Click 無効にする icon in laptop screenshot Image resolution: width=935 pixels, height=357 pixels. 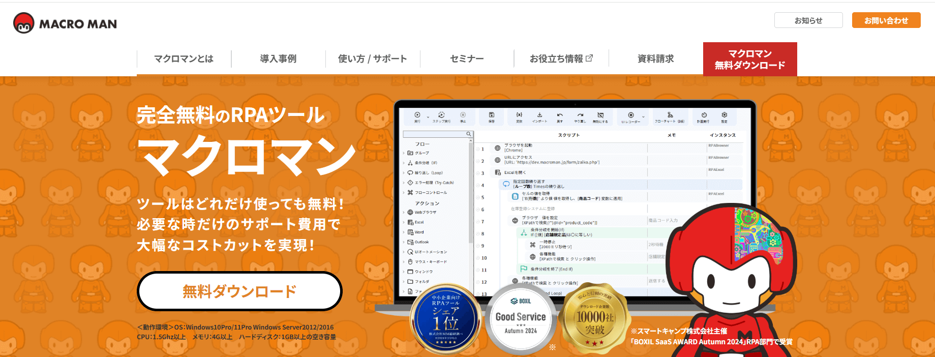point(600,117)
